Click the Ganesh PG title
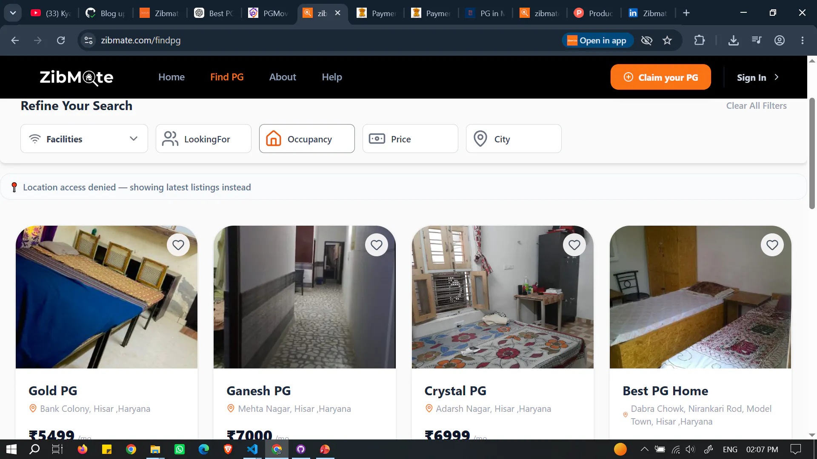This screenshot has width=817, height=459. 258,391
